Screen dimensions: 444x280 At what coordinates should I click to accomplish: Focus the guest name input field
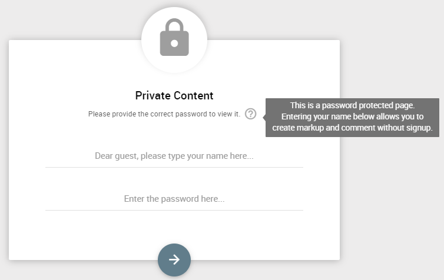[174, 156]
